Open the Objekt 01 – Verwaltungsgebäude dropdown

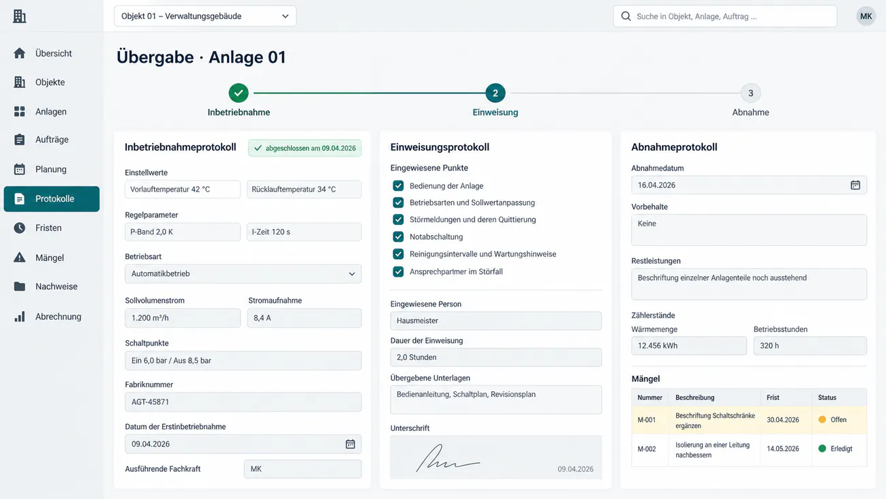(x=205, y=16)
